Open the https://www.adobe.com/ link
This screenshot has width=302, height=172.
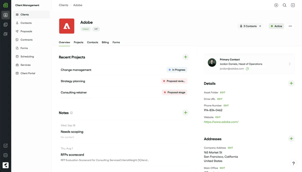click(221, 122)
